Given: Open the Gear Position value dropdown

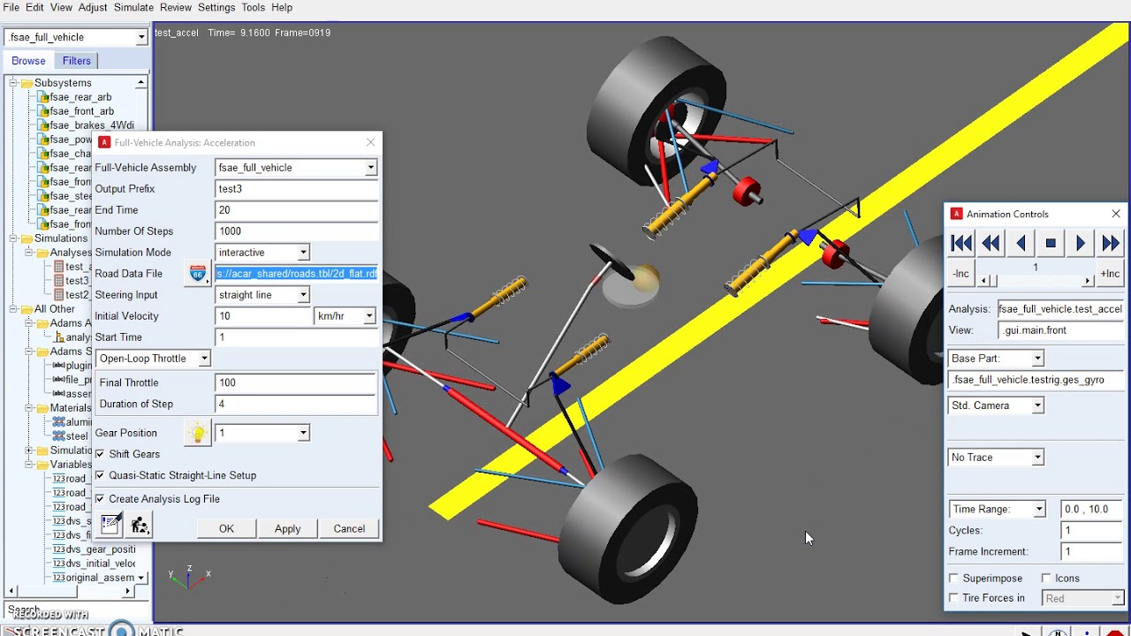Looking at the screenshot, I should (303, 433).
